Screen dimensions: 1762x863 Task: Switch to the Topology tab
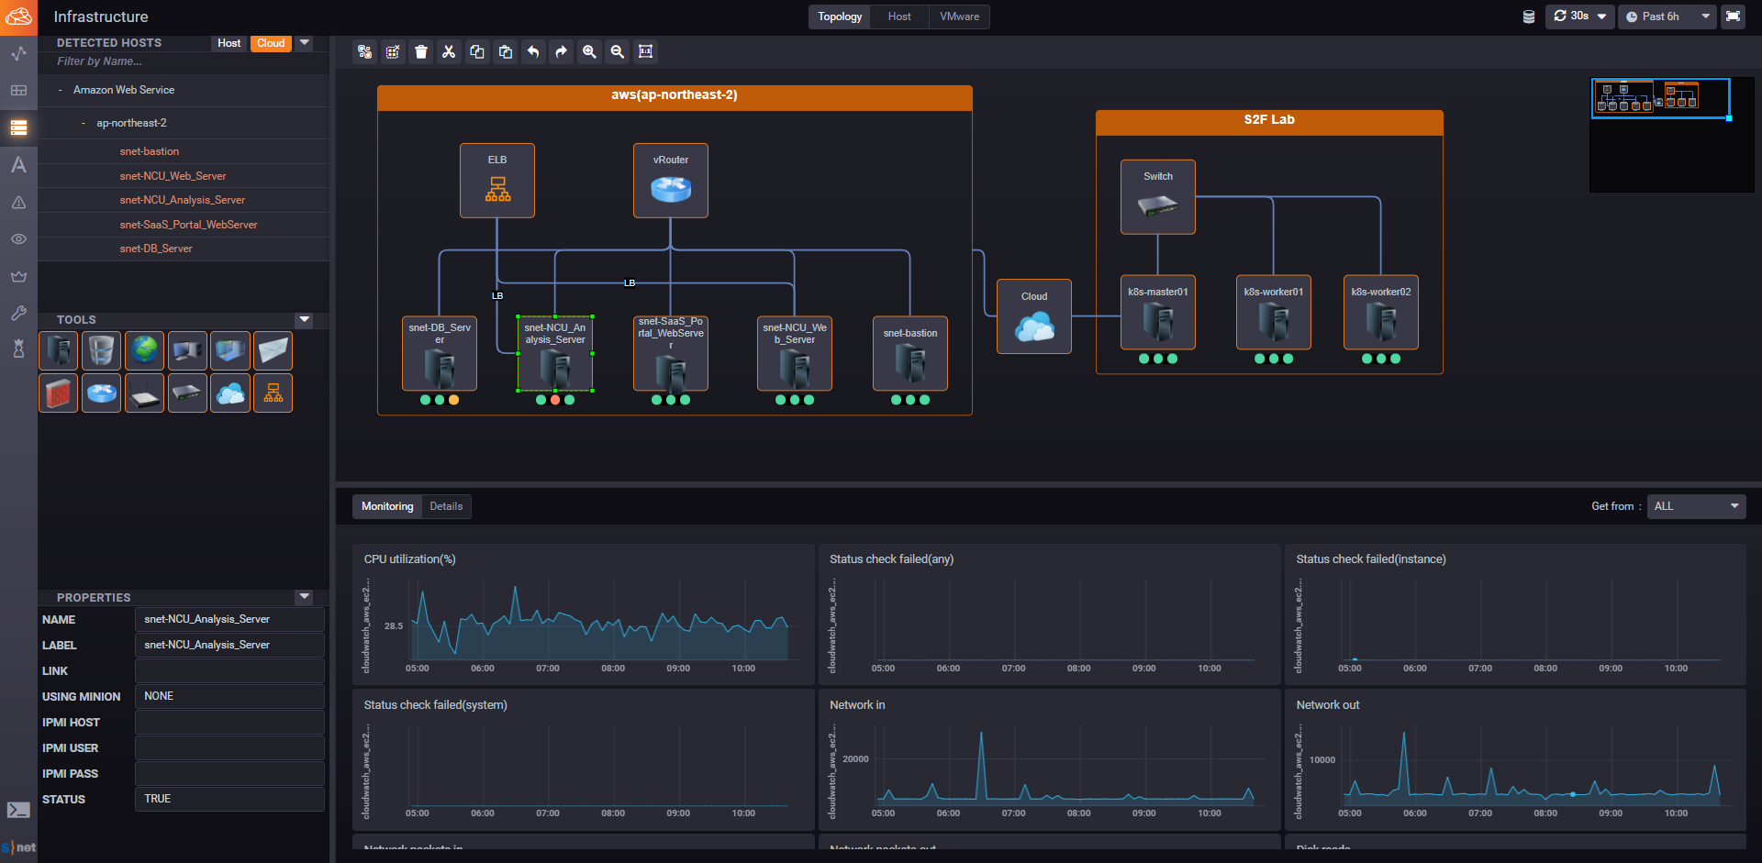pos(840,17)
